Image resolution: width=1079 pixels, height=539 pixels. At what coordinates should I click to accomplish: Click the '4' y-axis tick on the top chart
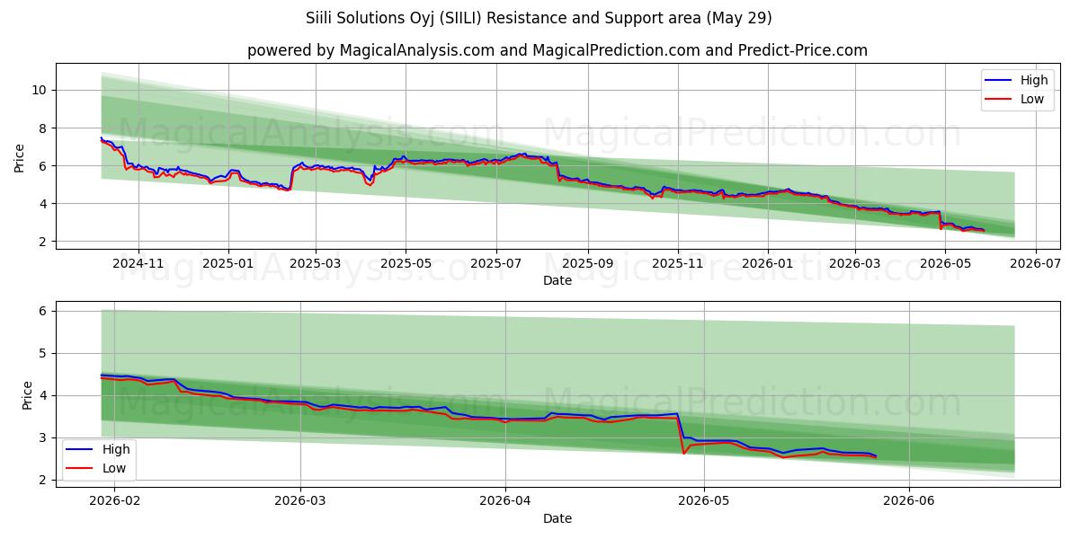click(x=44, y=204)
